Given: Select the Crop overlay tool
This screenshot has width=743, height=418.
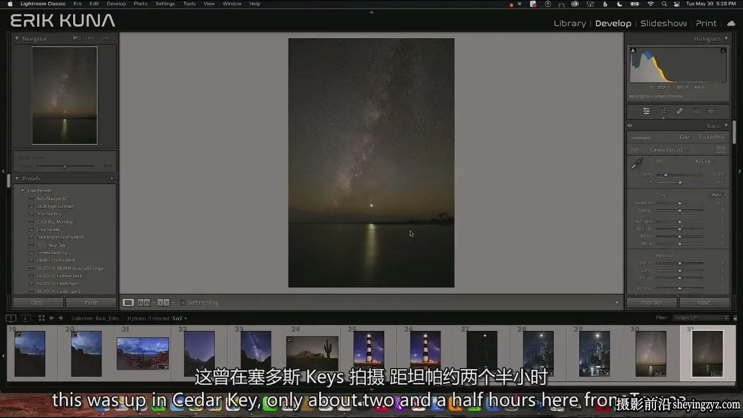Looking at the screenshot, I should pyautogui.click(x=663, y=111).
